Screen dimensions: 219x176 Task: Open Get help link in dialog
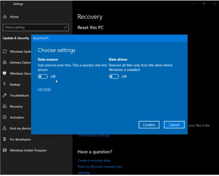click(x=44, y=89)
